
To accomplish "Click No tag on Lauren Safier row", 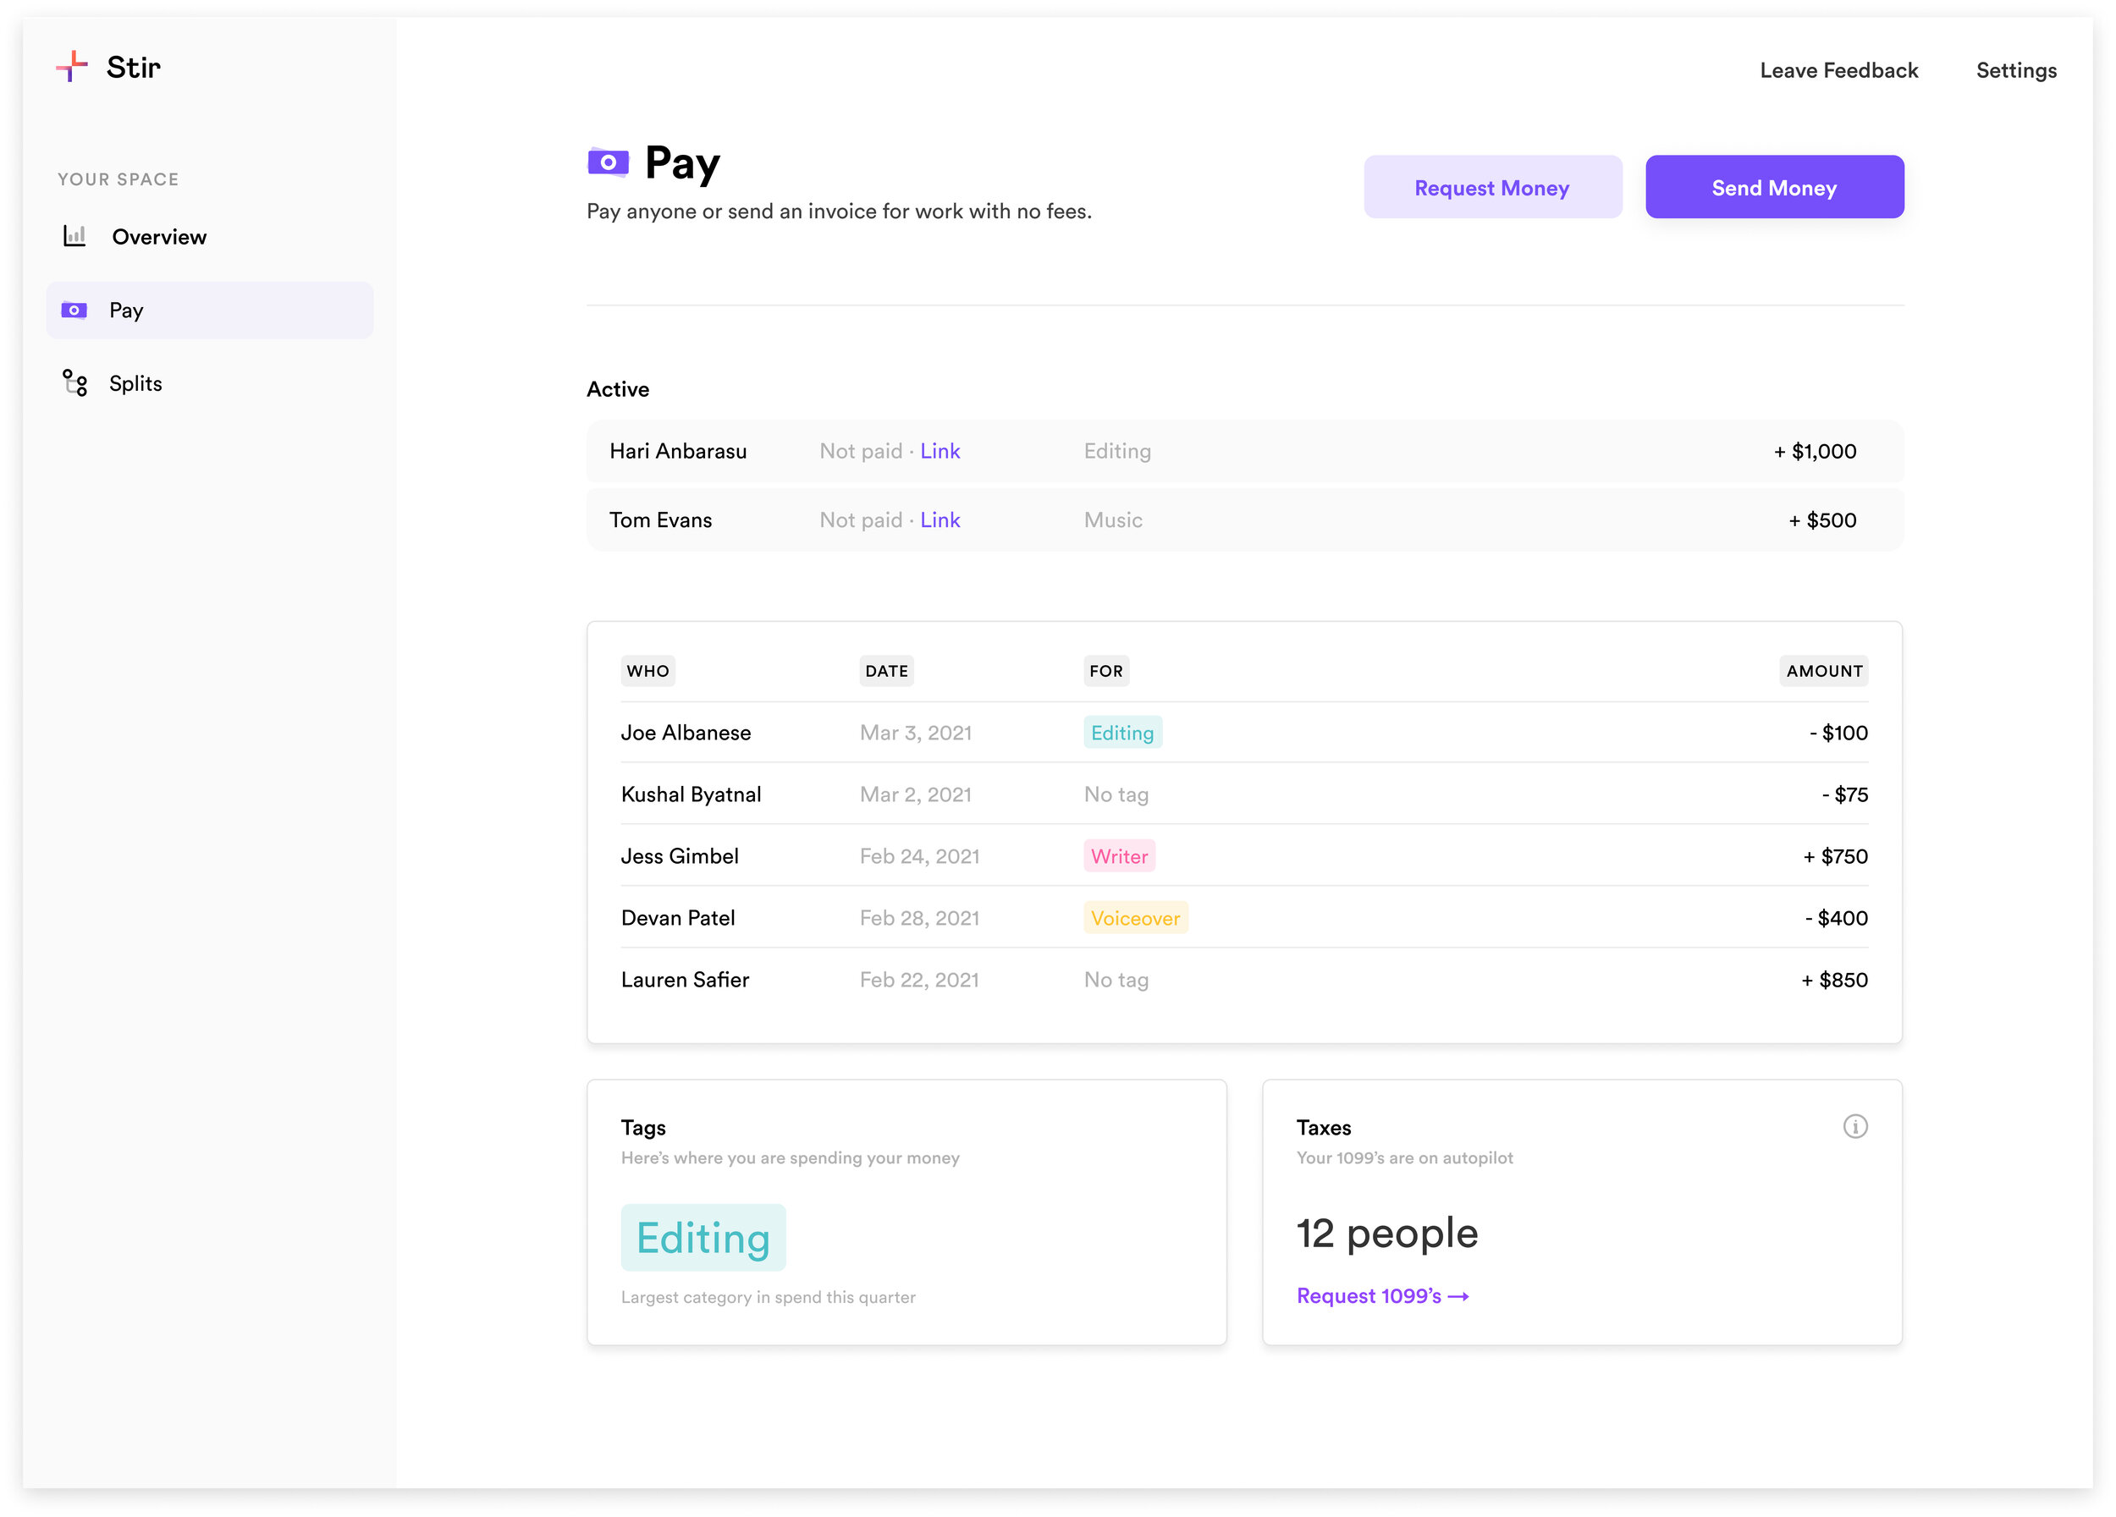I will pyautogui.click(x=1116, y=980).
